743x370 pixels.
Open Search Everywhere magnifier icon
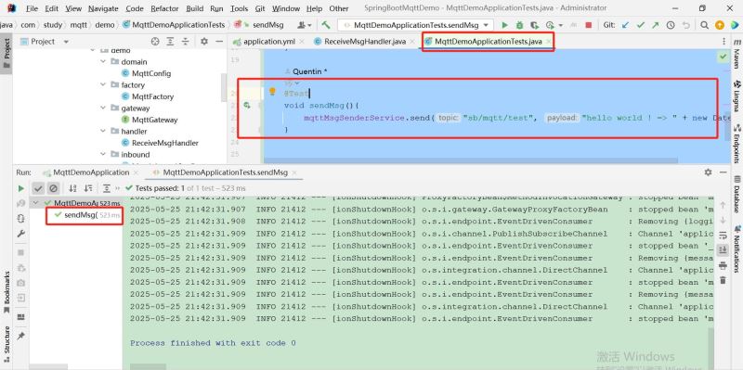705,25
